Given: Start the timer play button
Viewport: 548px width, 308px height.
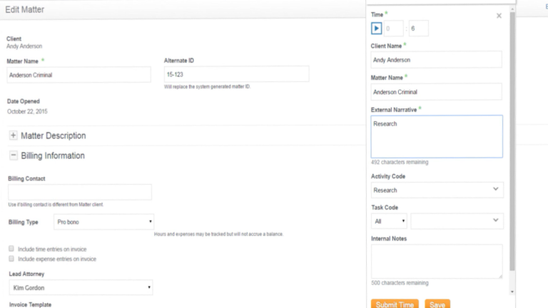Looking at the screenshot, I should 376,29.
